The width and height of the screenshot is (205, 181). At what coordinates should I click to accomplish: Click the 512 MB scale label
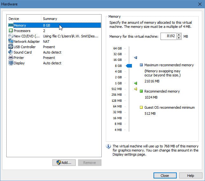117,89
